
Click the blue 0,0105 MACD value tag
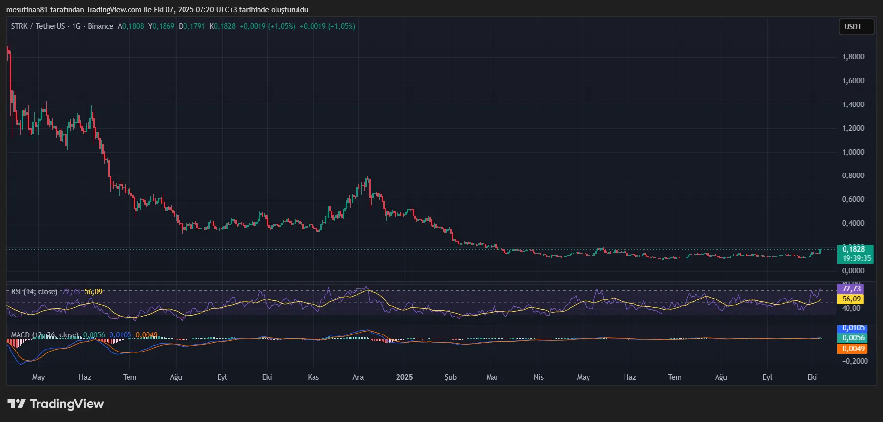point(853,328)
